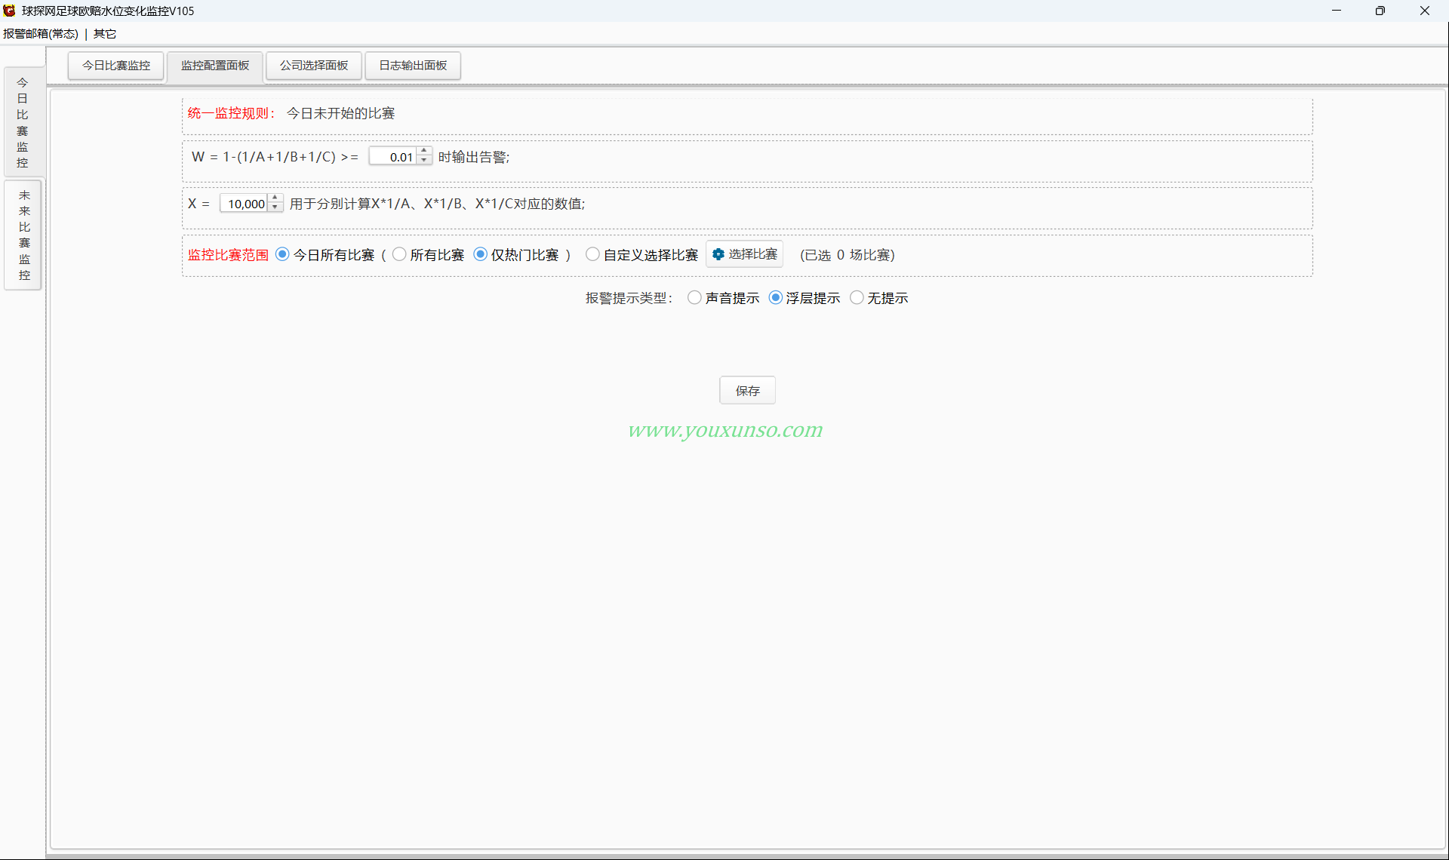
Task: Open the 日志输出面板 tab
Action: point(413,66)
